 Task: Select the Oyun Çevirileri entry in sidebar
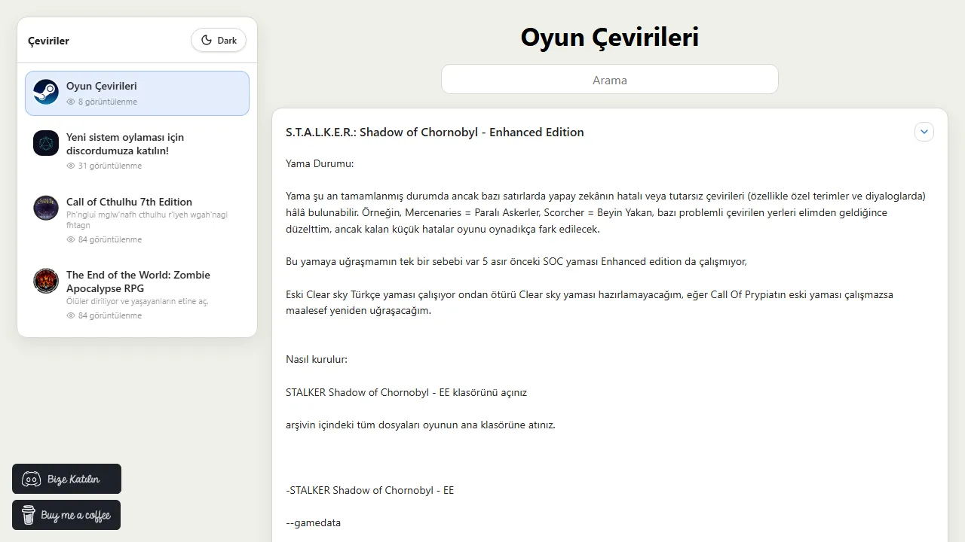click(x=136, y=93)
